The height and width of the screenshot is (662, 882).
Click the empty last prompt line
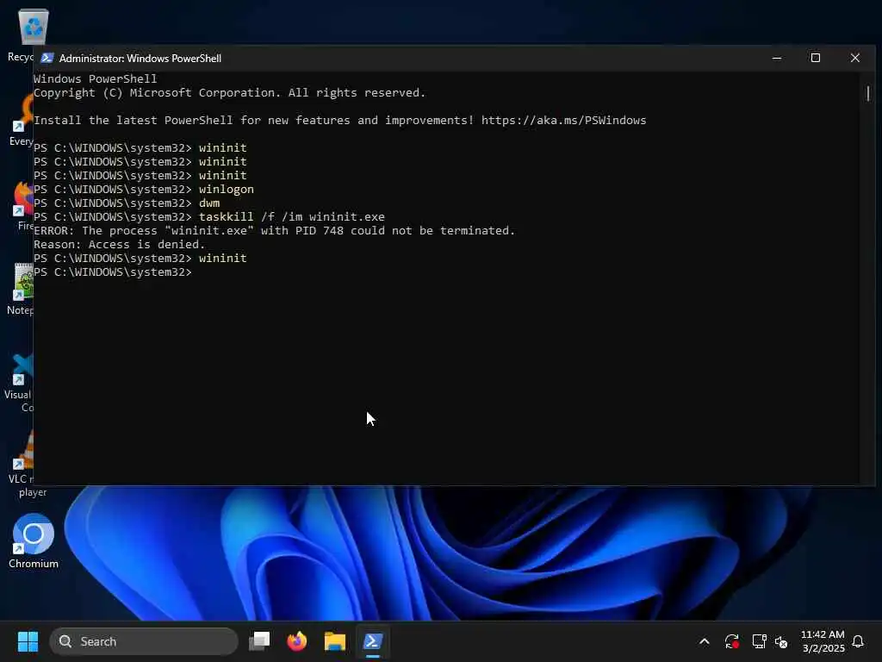pyautogui.click(x=113, y=272)
